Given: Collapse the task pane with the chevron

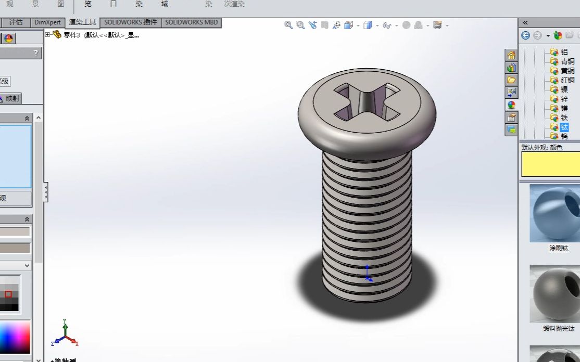Looking at the screenshot, I should [x=525, y=22].
